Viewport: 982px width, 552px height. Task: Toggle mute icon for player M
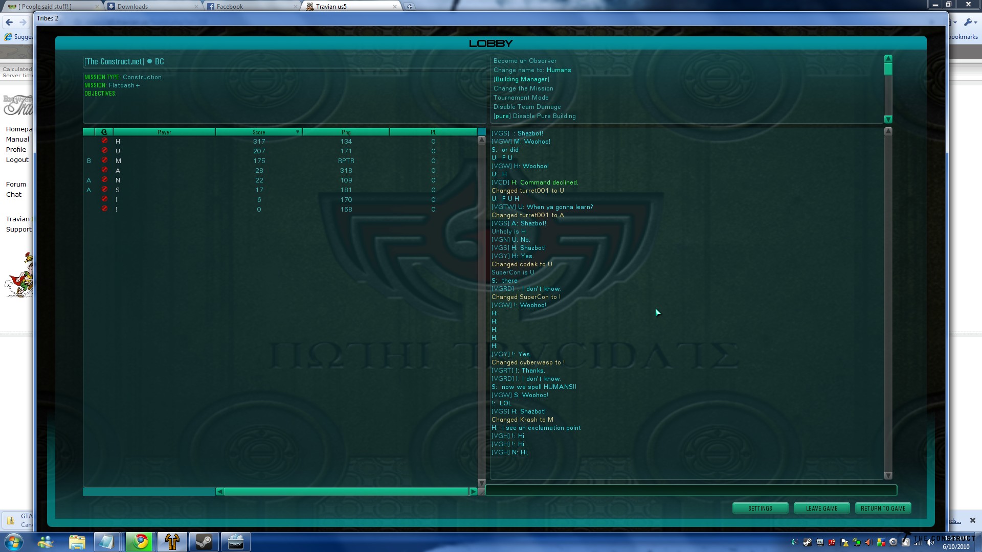pyautogui.click(x=104, y=160)
